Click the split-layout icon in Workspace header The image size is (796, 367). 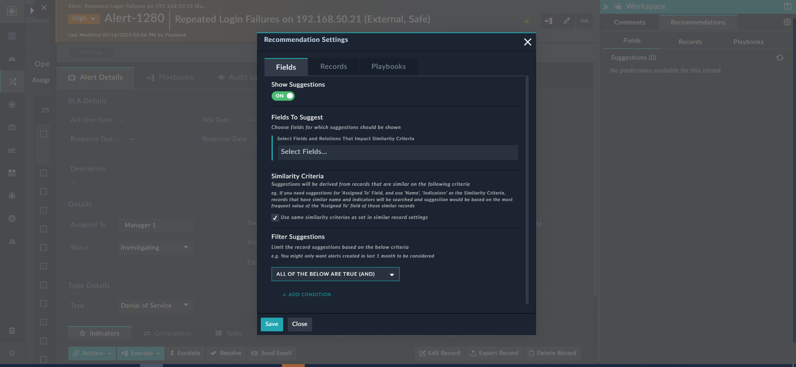tap(787, 6)
